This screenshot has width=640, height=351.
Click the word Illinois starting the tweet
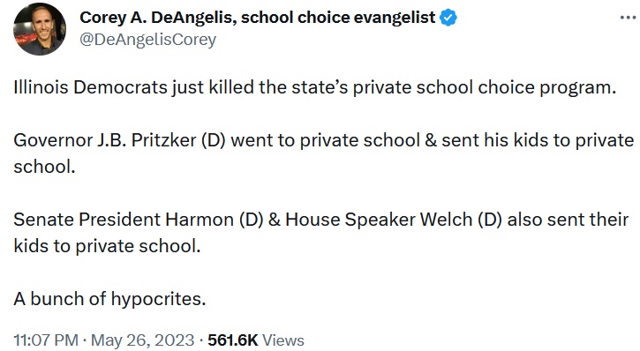click(41, 87)
